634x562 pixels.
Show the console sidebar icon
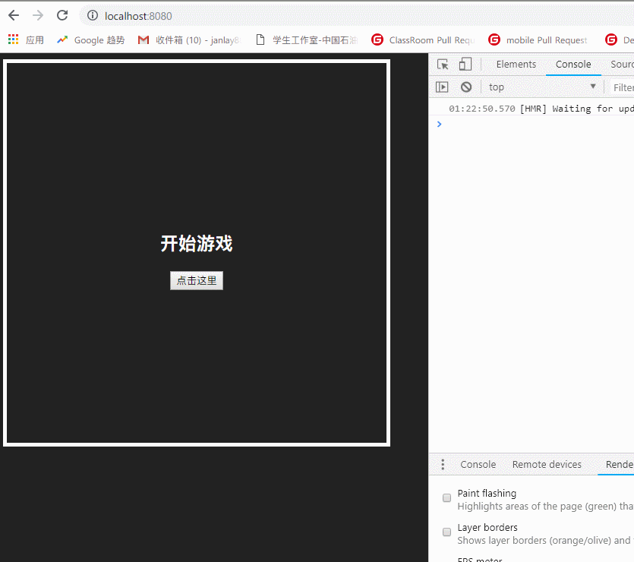tap(442, 87)
